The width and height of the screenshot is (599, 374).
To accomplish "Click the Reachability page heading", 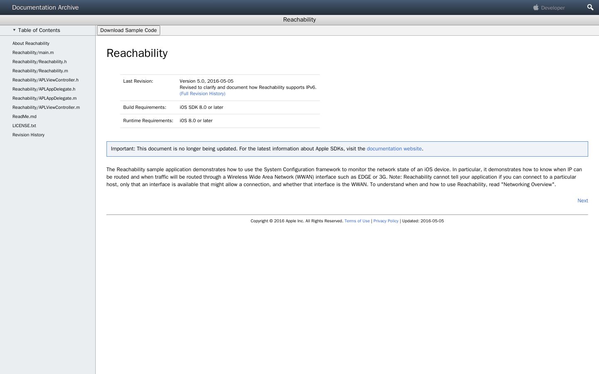I will click(137, 53).
